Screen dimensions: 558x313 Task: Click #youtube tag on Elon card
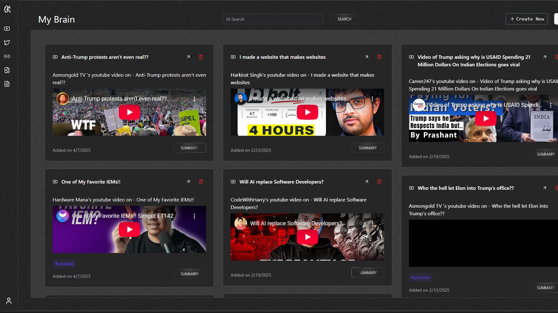click(x=421, y=277)
